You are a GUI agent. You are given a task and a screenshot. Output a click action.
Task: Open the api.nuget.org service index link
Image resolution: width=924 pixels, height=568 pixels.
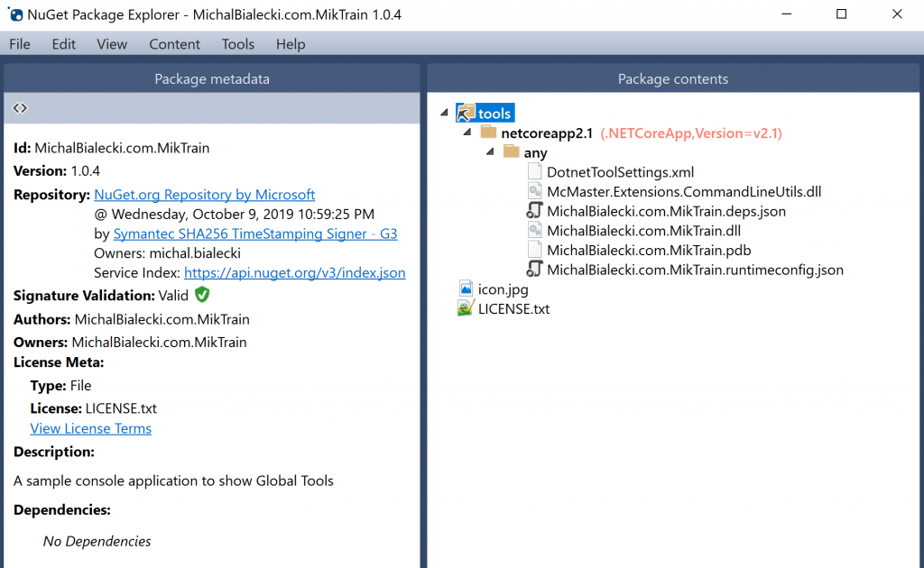pos(295,272)
